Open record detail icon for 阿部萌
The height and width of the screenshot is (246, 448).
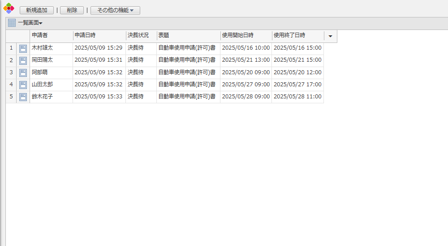tap(23, 72)
